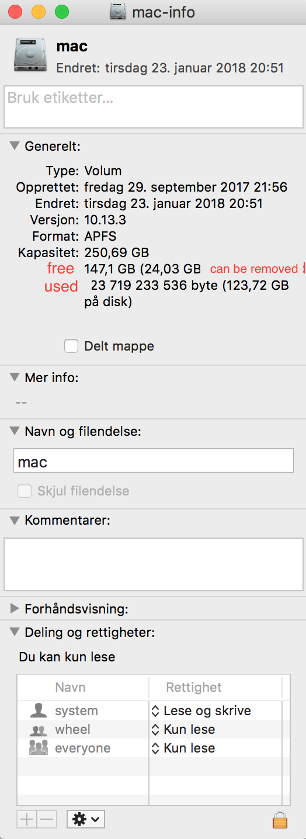Open system's Lese og skrive permission popup

[x=201, y=710]
